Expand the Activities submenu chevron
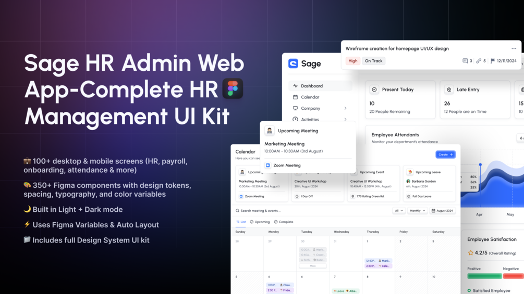524x294 pixels. coord(345,119)
